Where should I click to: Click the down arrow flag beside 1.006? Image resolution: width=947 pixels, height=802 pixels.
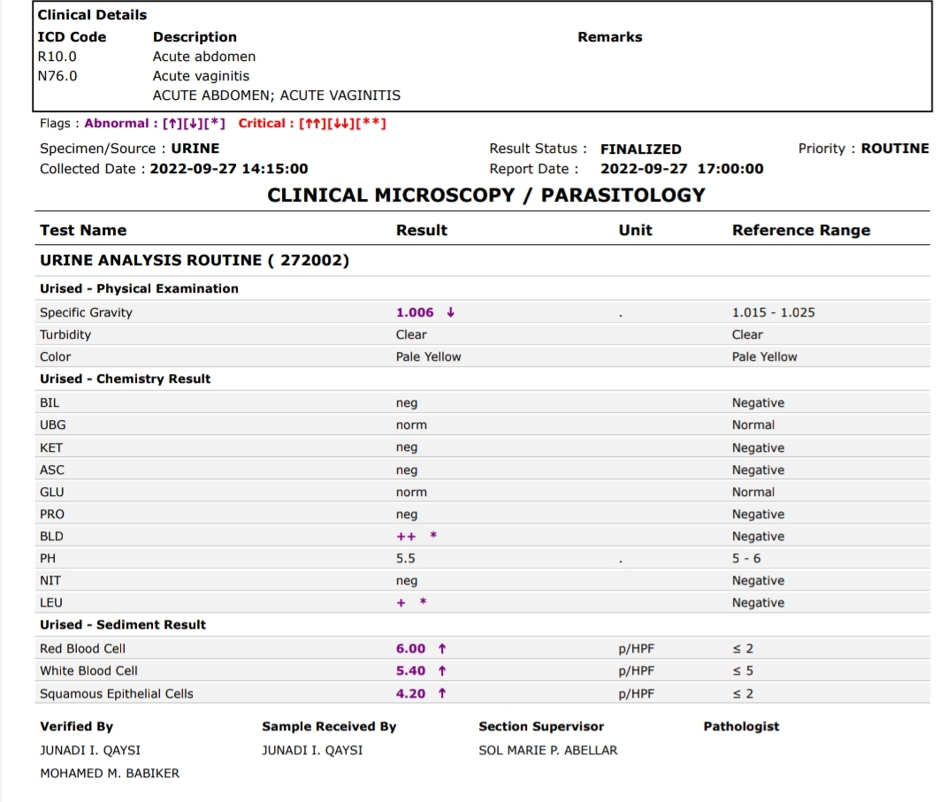pos(451,312)
